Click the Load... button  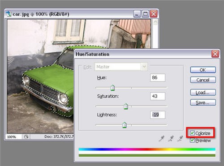(203, 93)
